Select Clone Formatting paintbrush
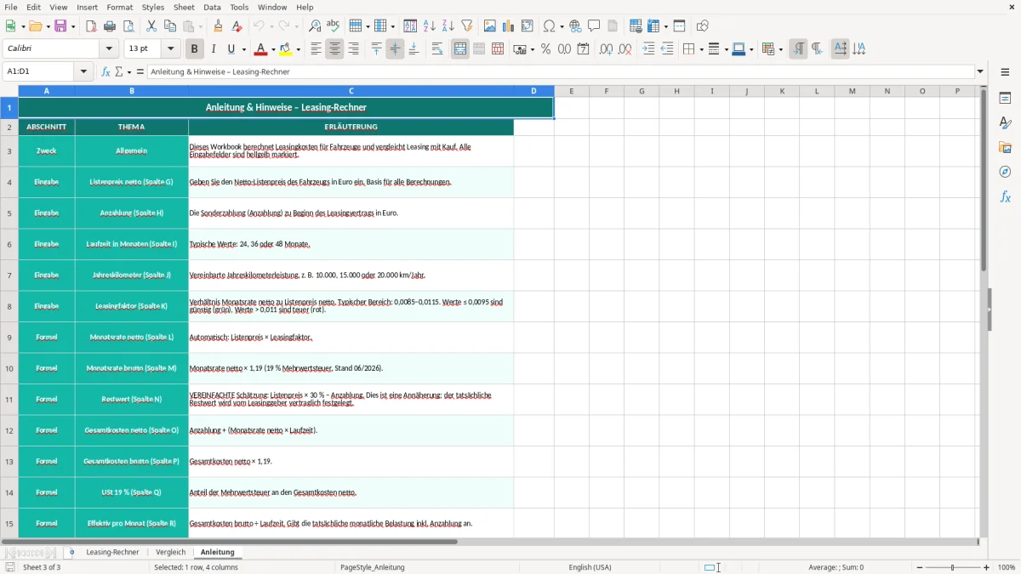 [218, 26]
